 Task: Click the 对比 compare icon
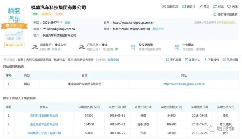(215, 6)
